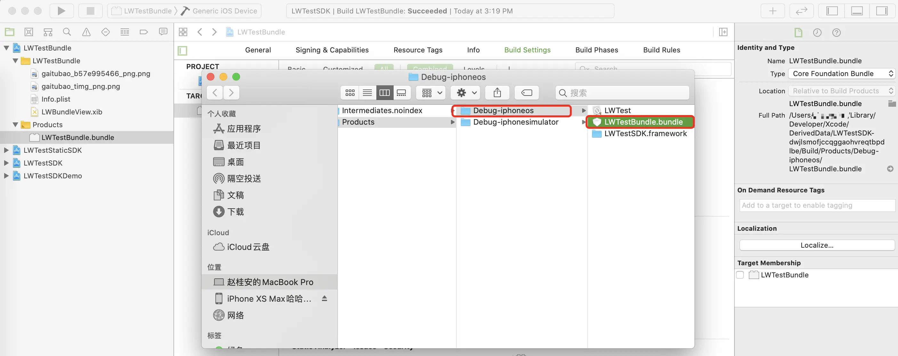Click the Stop build button

click(x=90, y=11)
